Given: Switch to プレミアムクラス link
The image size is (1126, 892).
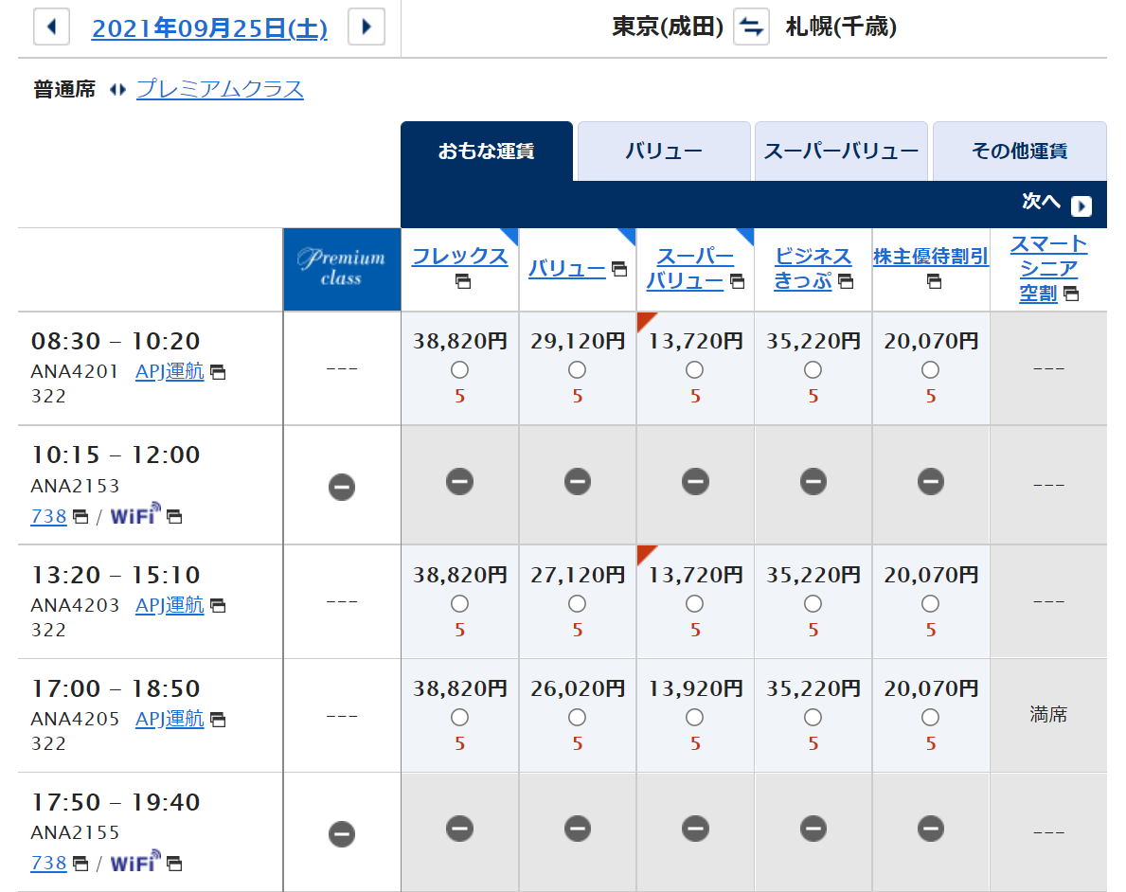Looking at the screenshot, I should point(220,89).
